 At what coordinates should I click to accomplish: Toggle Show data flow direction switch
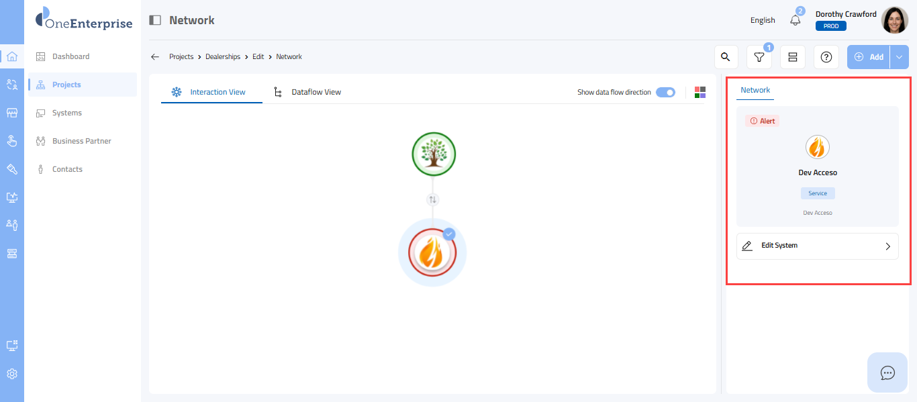pos(665,92)
